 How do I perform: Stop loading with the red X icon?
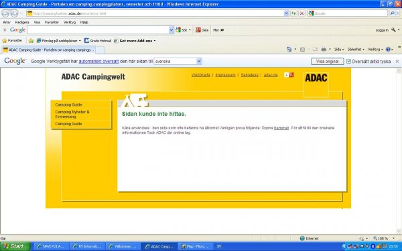coord(301,13)
